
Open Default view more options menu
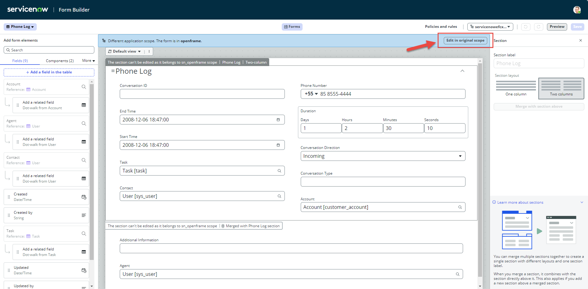point(149,51)
